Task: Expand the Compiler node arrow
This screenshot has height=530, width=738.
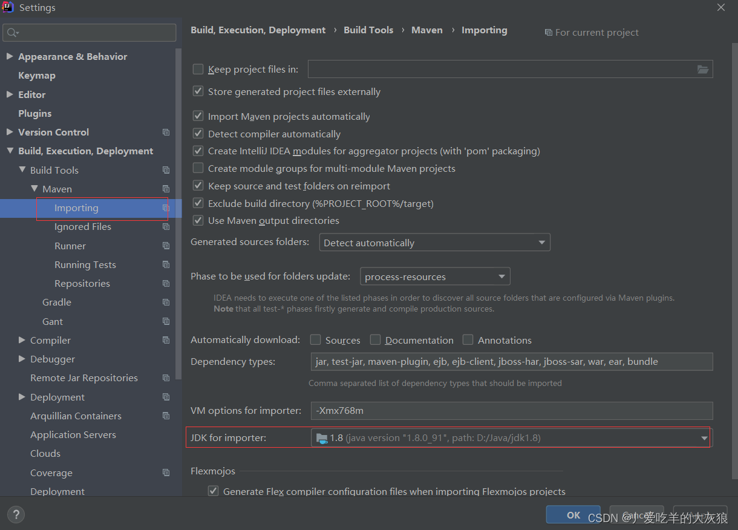Action: tap(22, 340)
